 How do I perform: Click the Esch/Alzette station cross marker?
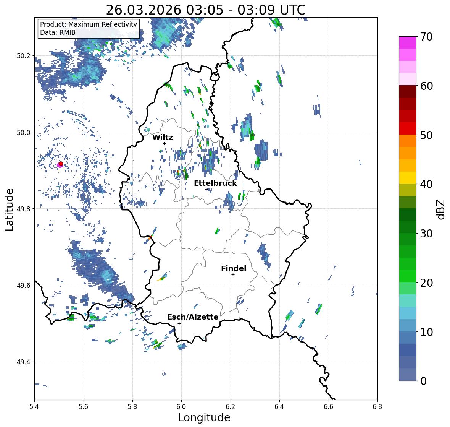179,323
